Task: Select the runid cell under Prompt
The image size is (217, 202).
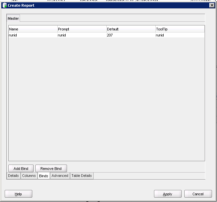Action: [x=82, y=35]
